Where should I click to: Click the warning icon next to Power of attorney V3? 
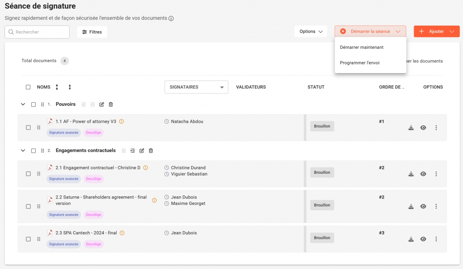coord(121,121)
